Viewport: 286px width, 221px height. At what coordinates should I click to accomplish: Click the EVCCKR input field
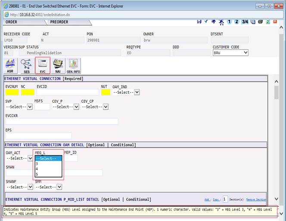click(x=62, y=121)
